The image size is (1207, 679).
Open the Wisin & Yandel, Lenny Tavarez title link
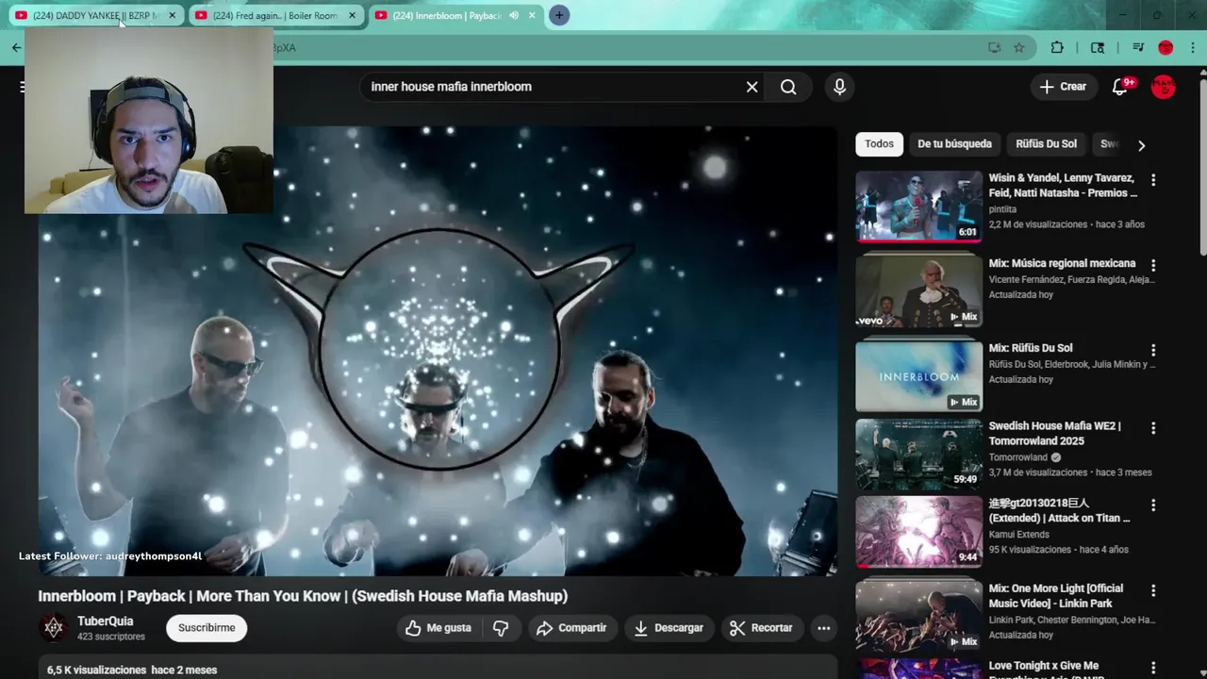click(x=1063, y=185)
